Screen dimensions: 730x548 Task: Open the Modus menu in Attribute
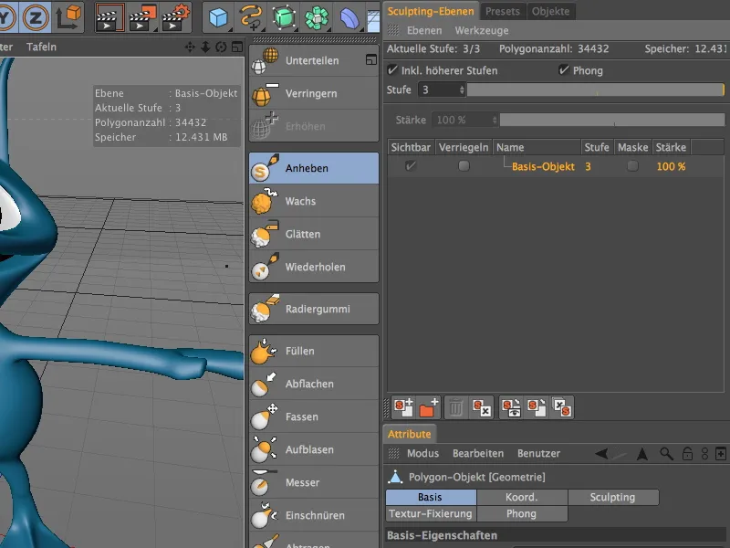click(422, 453)
